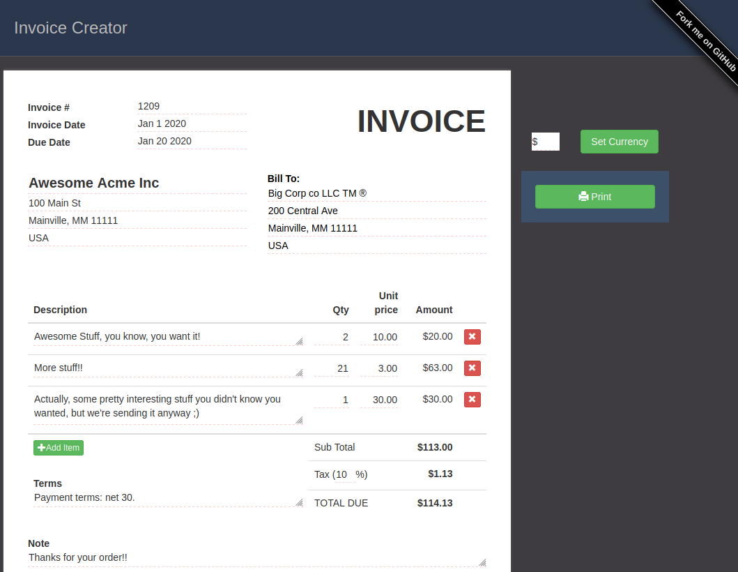Screen dimensions: 738x572
Task: Edit company name Awesome Acme Inc
Action: pos(137,183)
